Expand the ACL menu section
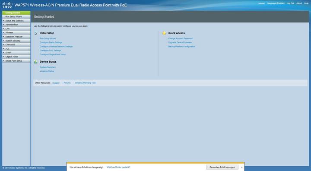This screenshot has height=171, width=311. (x=16, y=49)
